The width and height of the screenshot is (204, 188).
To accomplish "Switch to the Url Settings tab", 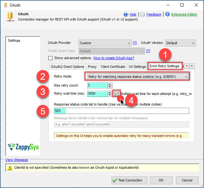I will click(137, 67).
